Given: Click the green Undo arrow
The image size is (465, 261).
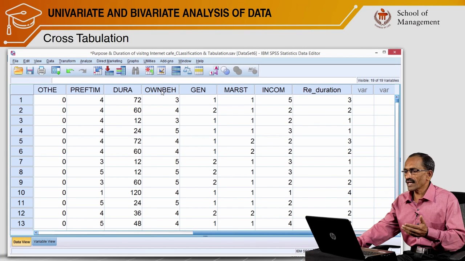Looking at the screenshot, I should coord(70,71).
